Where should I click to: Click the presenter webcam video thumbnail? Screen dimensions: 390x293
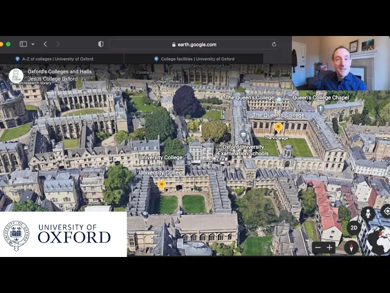(x=341, y=63)
